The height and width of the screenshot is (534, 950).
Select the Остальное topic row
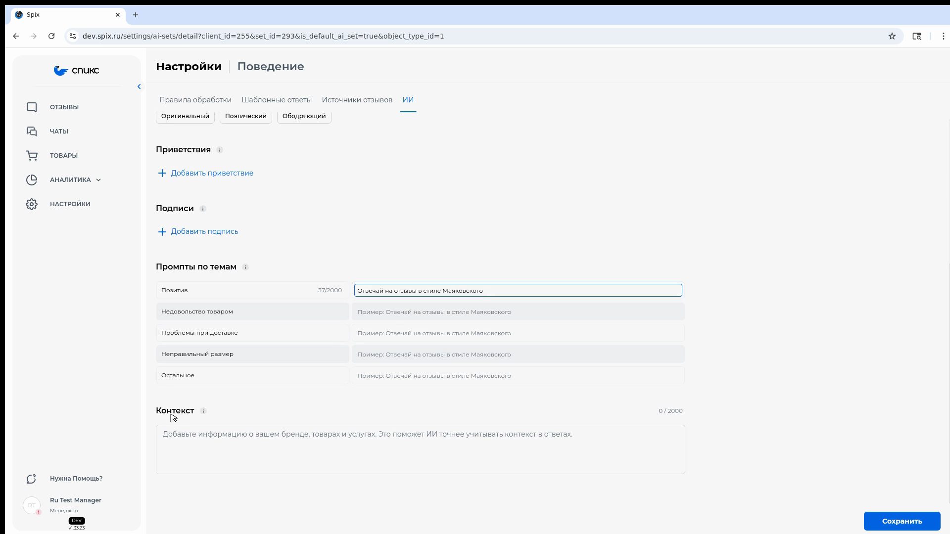[x=253, y=376]
